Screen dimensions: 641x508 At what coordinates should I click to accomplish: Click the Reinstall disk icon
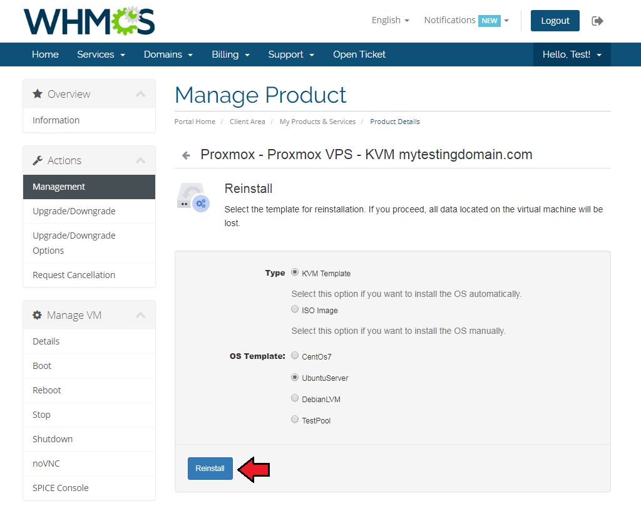point(193,197)
